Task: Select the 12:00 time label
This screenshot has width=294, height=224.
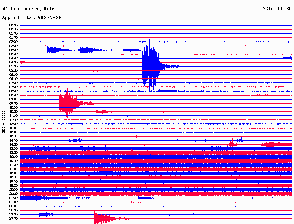Action: (13, 124)
